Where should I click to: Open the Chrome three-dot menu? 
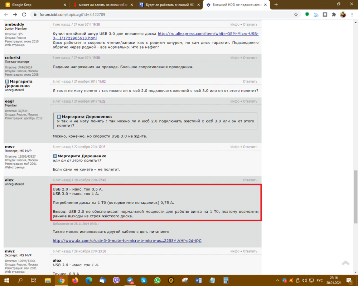click(352, 15)
